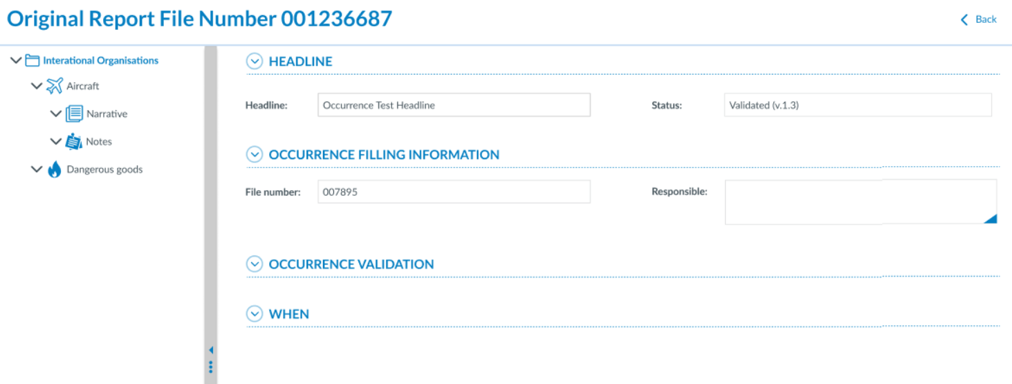Click the Headline text field
1012x384 pixels.
454,105
